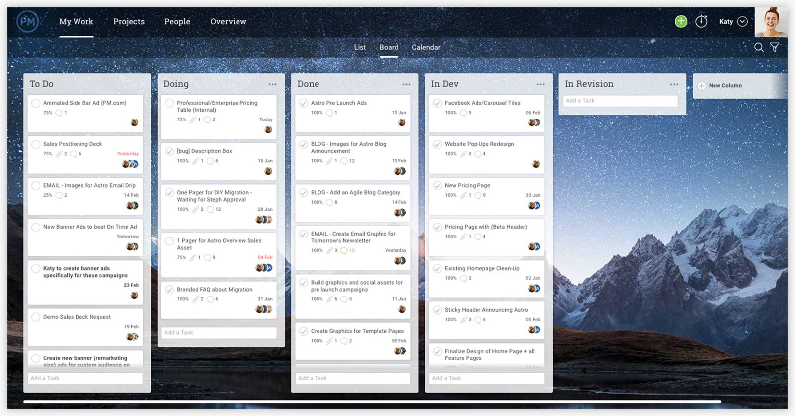The height and width of the screenshot is (416, 795).
Task: Click comment icon on Sales Positioning Deck
Action: tap(74, 154)
